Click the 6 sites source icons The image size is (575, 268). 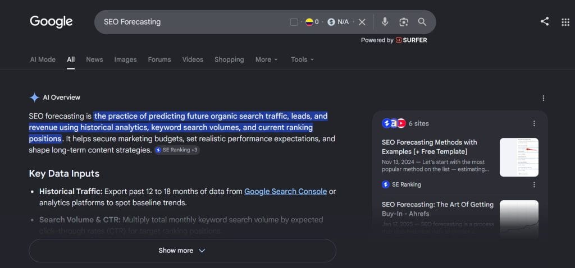394,123
